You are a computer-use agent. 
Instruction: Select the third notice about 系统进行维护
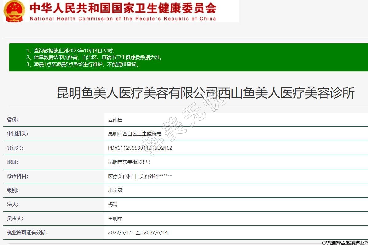(83, 64)
